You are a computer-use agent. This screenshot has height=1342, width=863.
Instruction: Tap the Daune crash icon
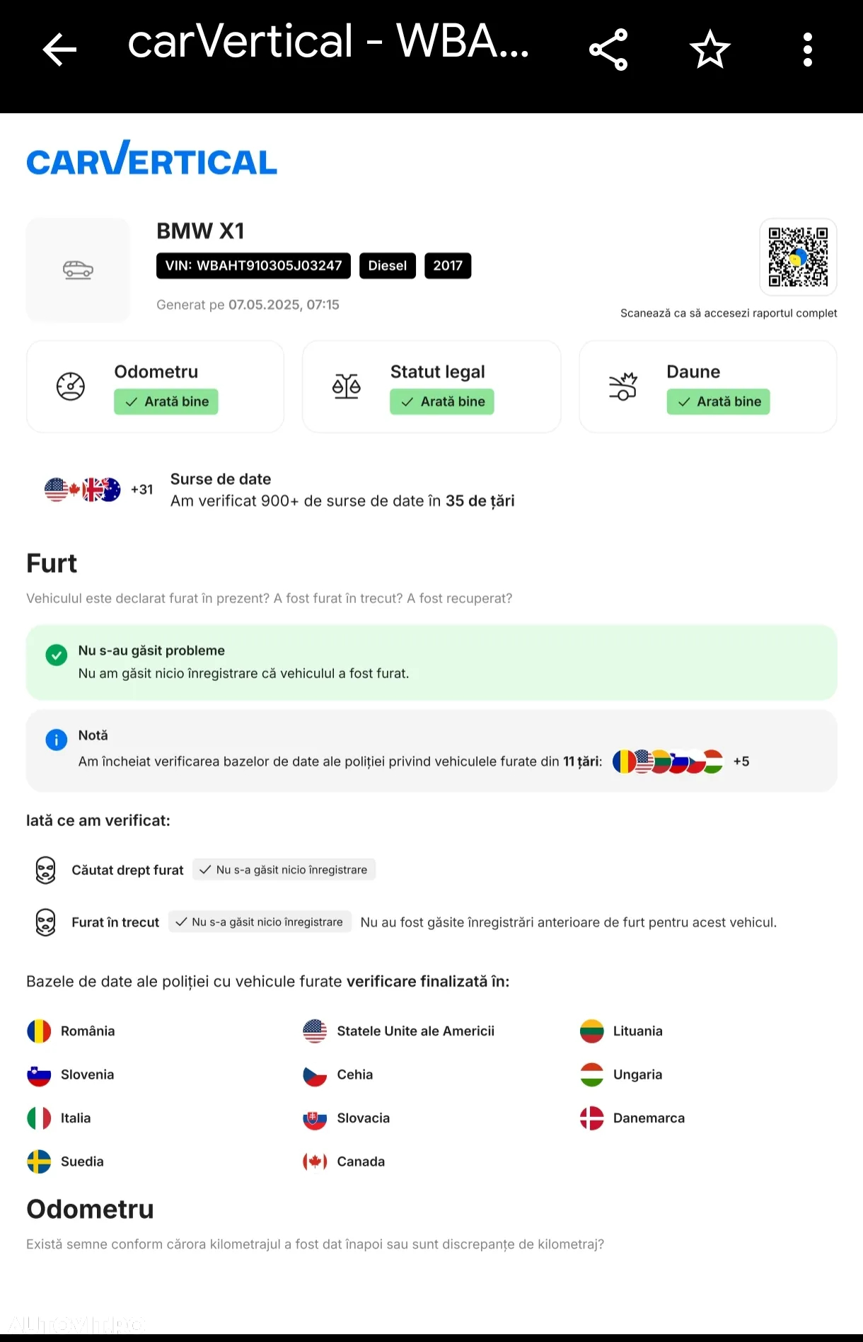[x=623, y=386]
